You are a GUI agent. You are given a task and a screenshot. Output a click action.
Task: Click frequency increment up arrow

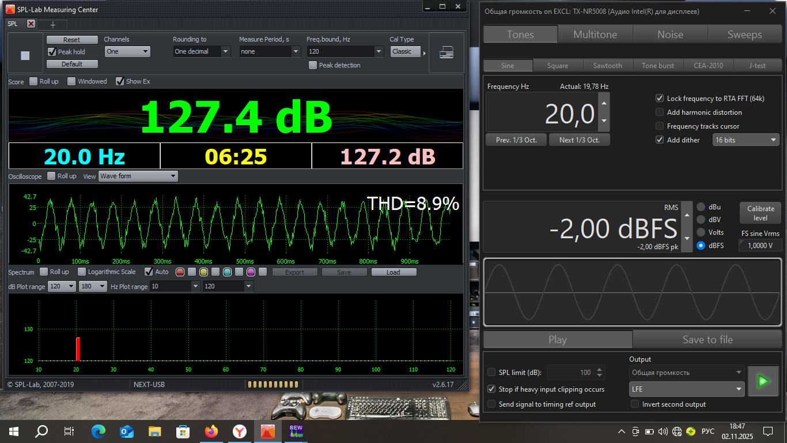tap(604, 104)
